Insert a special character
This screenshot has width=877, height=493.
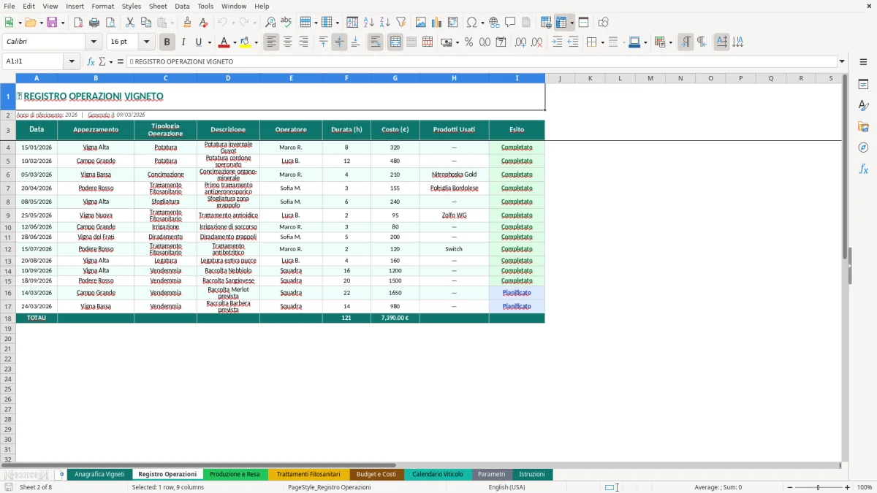pyautogui.click(x=471, y=23)
